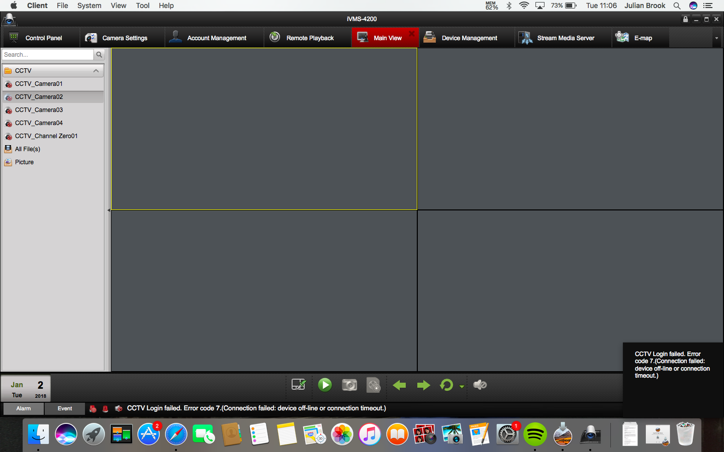Viewport: 724px width, 452px height.
Task: Go to previous page with left arrow
Action: click(x=399, y=385)
